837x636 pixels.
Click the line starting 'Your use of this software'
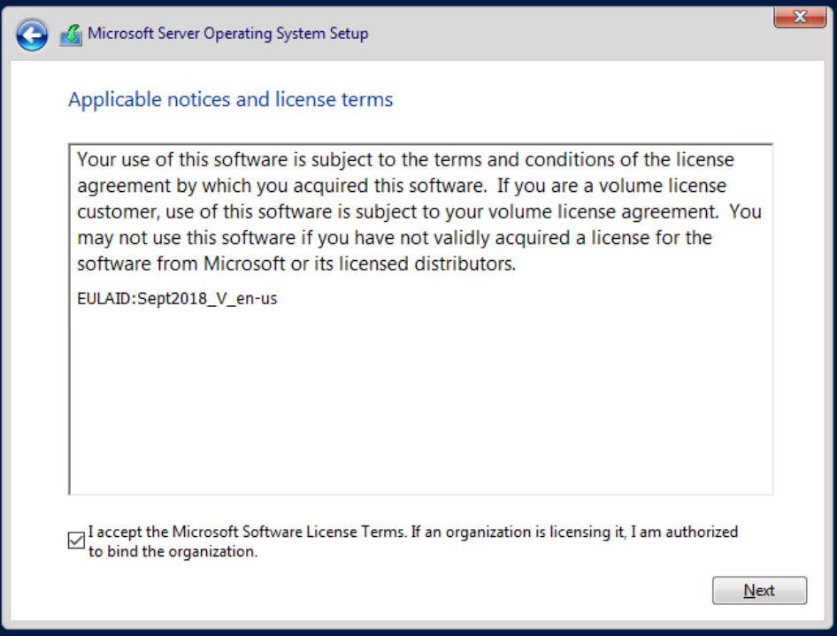(x=405, y=161)
